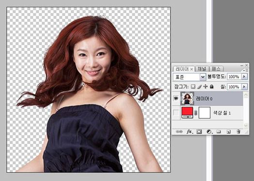This screenshot has height=181, width=254.
Task: Open the 칠 fill slider arrow
Action: pyautogui.click(x=244, y=87)
